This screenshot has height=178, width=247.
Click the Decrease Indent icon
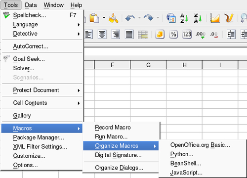pyautogui.click(x=231, y=34)
